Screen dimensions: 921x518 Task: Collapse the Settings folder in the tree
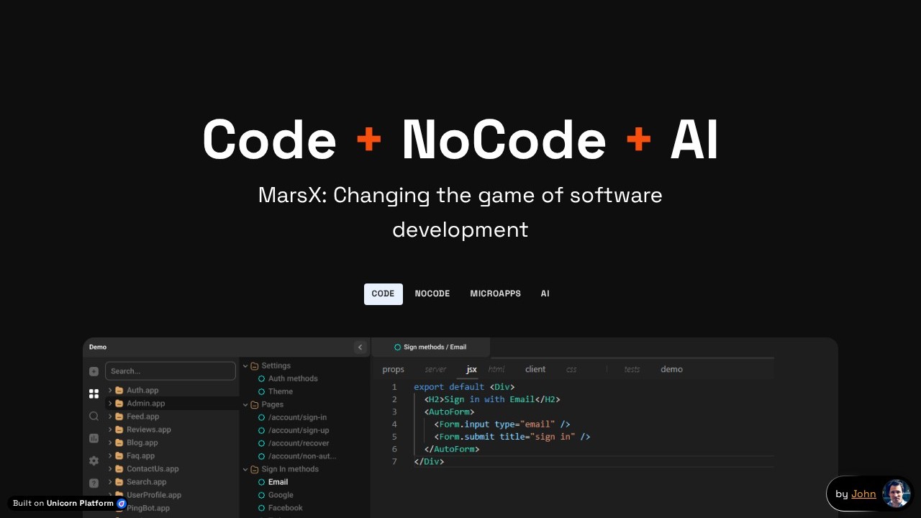(x=245, y=366)
